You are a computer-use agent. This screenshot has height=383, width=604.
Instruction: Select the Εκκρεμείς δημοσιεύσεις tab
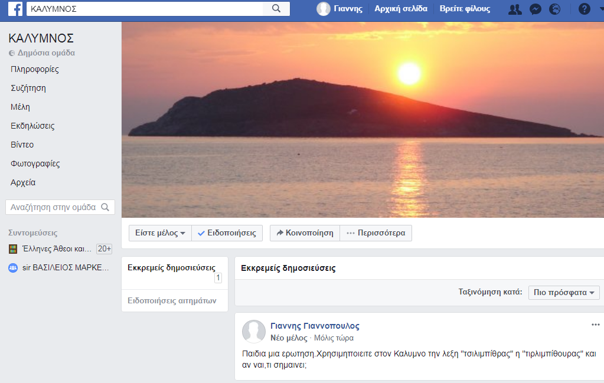click(171, 268)
